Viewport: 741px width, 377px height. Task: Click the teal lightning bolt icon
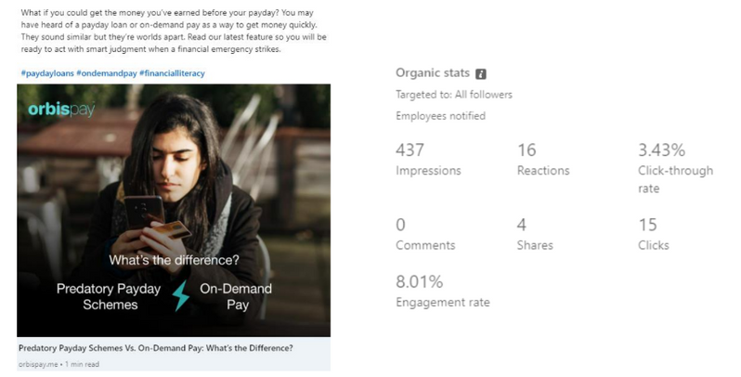[x=180, y=295]
